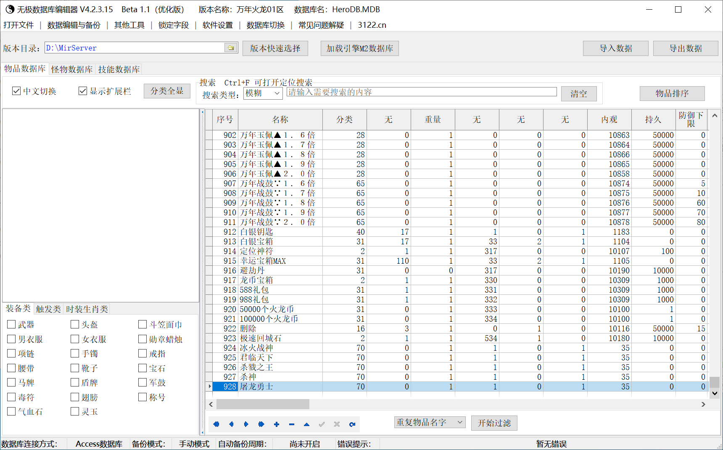
Task: Delete the current record with the minus icon
Action: point(292,424)
